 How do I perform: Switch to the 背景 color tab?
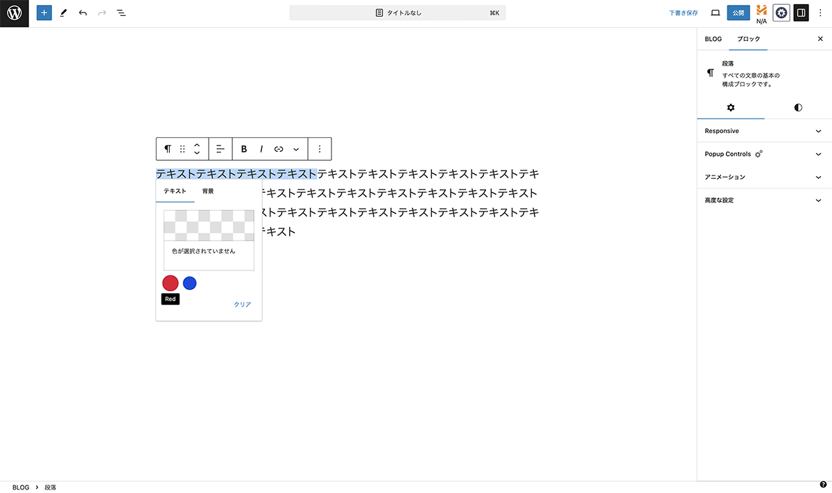pyautogui.click(x=208, y=191)
